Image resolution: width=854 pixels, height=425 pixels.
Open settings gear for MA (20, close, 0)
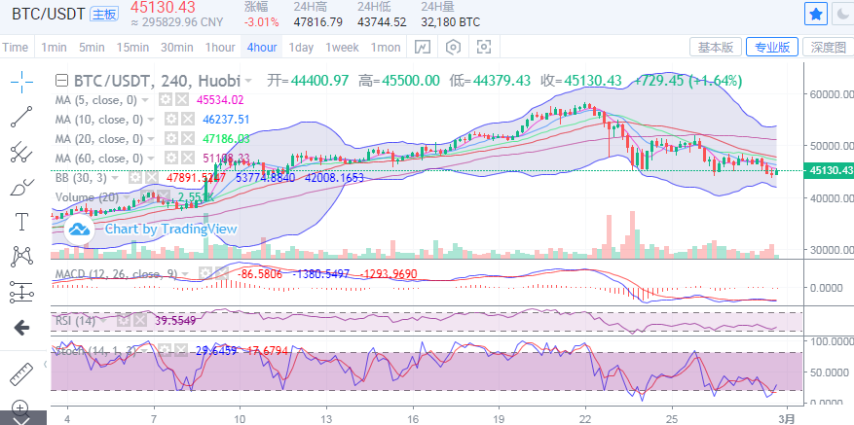pyautogui.click(x=171, y=139)
